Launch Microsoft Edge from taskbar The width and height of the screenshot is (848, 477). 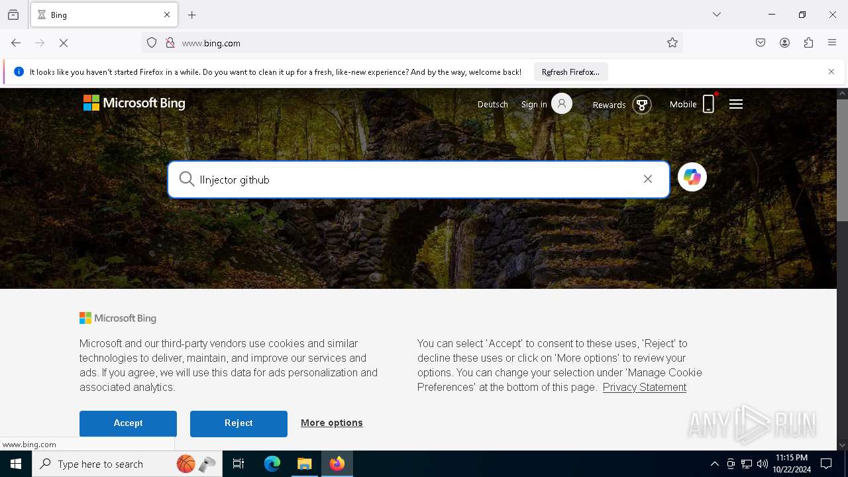click(272, 464)
